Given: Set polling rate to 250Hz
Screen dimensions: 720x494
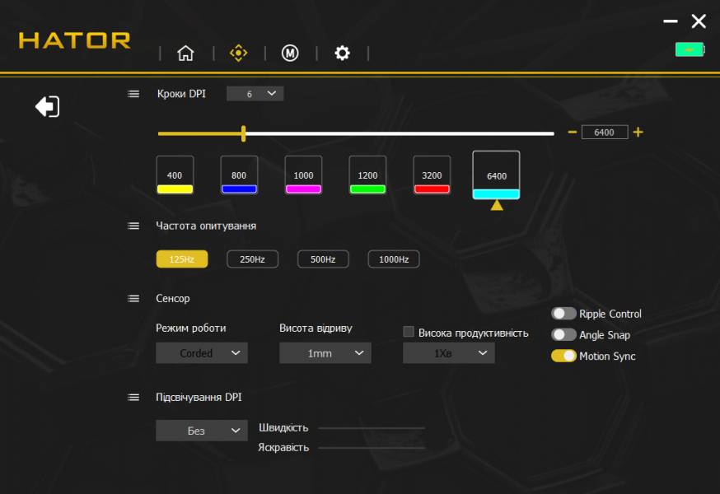Looking at the screenshot, I should pos(253,259).
